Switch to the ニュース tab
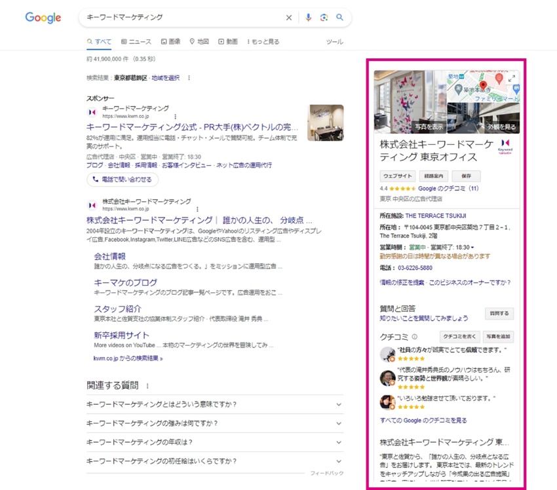Image resolution: width=557 pixels, height=490 pixels. (x=136, y=41)
